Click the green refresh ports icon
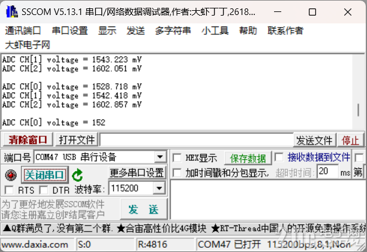Screen dimensions: 367x252 77,175
